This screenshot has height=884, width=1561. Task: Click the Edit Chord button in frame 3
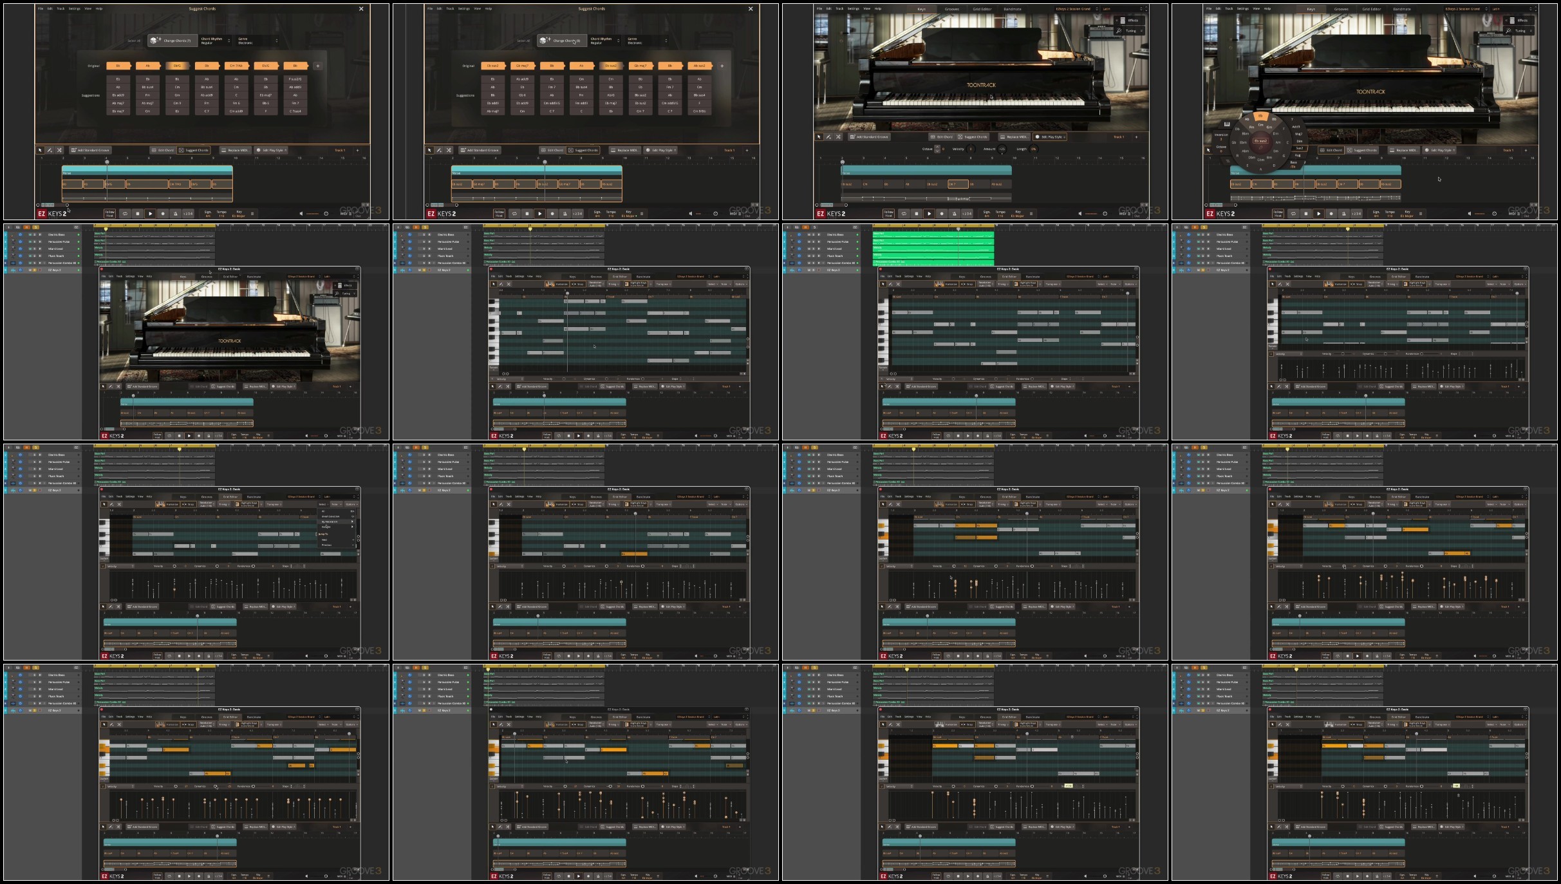[x=941, y=136]
